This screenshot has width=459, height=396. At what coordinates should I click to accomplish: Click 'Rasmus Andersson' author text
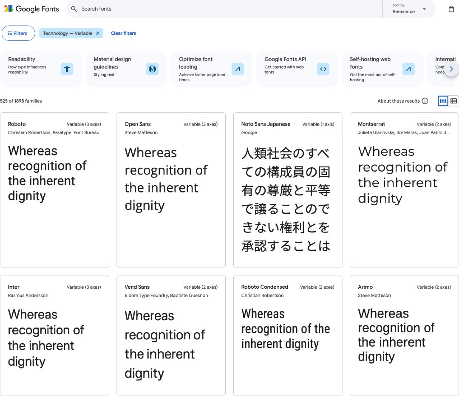pyautogui.click(x=28, y=296)
